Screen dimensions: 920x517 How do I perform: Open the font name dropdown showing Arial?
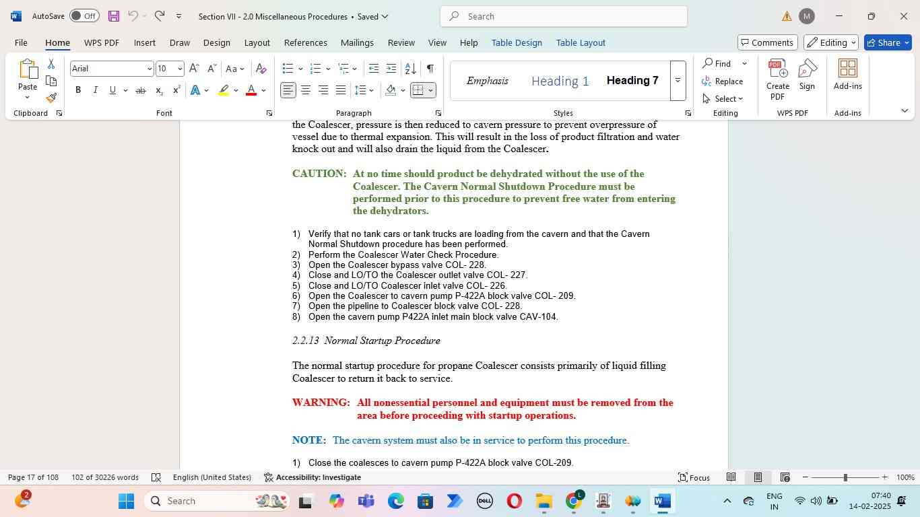pos(149,69)
